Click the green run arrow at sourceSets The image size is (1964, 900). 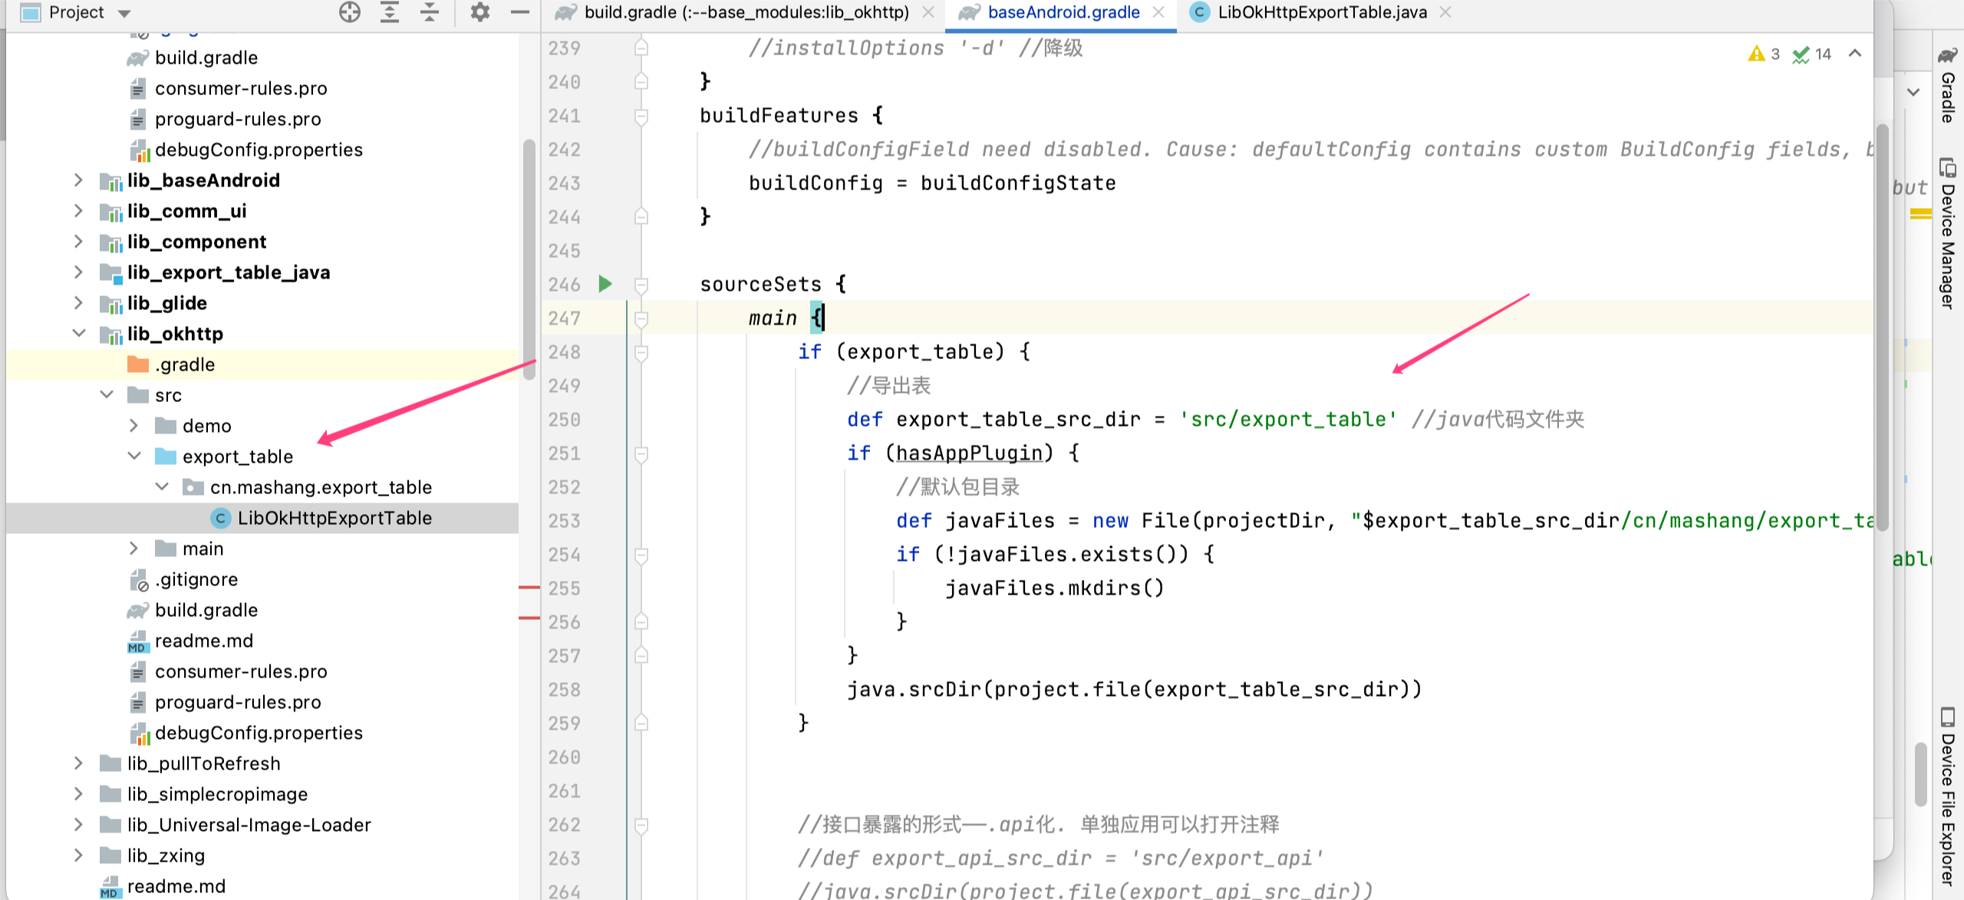tap(605, 284)
